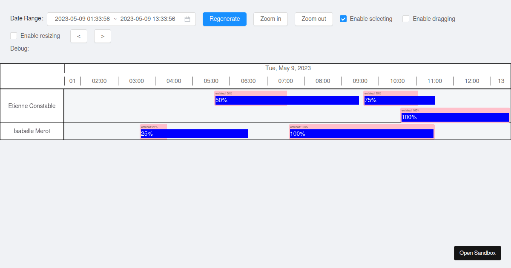Screen dimensions: 511x268
Task: Click Isabelle Merot's 100% workload bar
Action: pyautogui.click(x=361, y=134)
